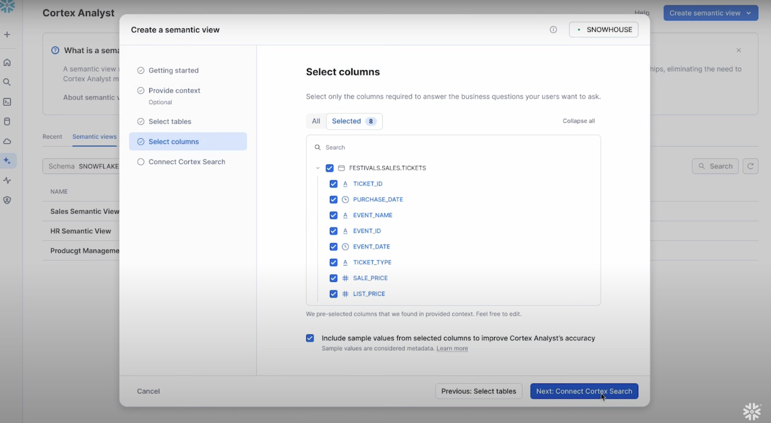Open the sidebar Search magnifier icon
Image resolution: width=771 pixels, height=423 pixels.
pyautogui.click(x=7, y=82)
